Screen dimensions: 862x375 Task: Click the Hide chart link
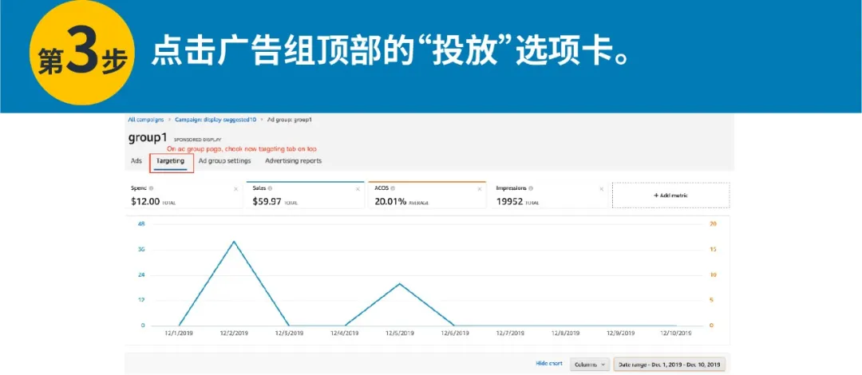[549, 364]
